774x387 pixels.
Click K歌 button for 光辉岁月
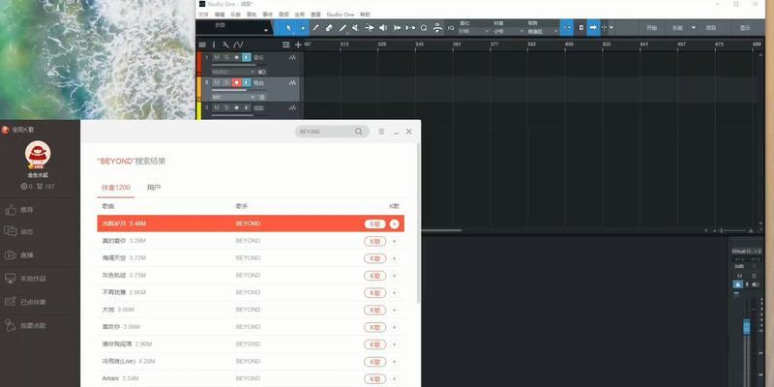375,224
